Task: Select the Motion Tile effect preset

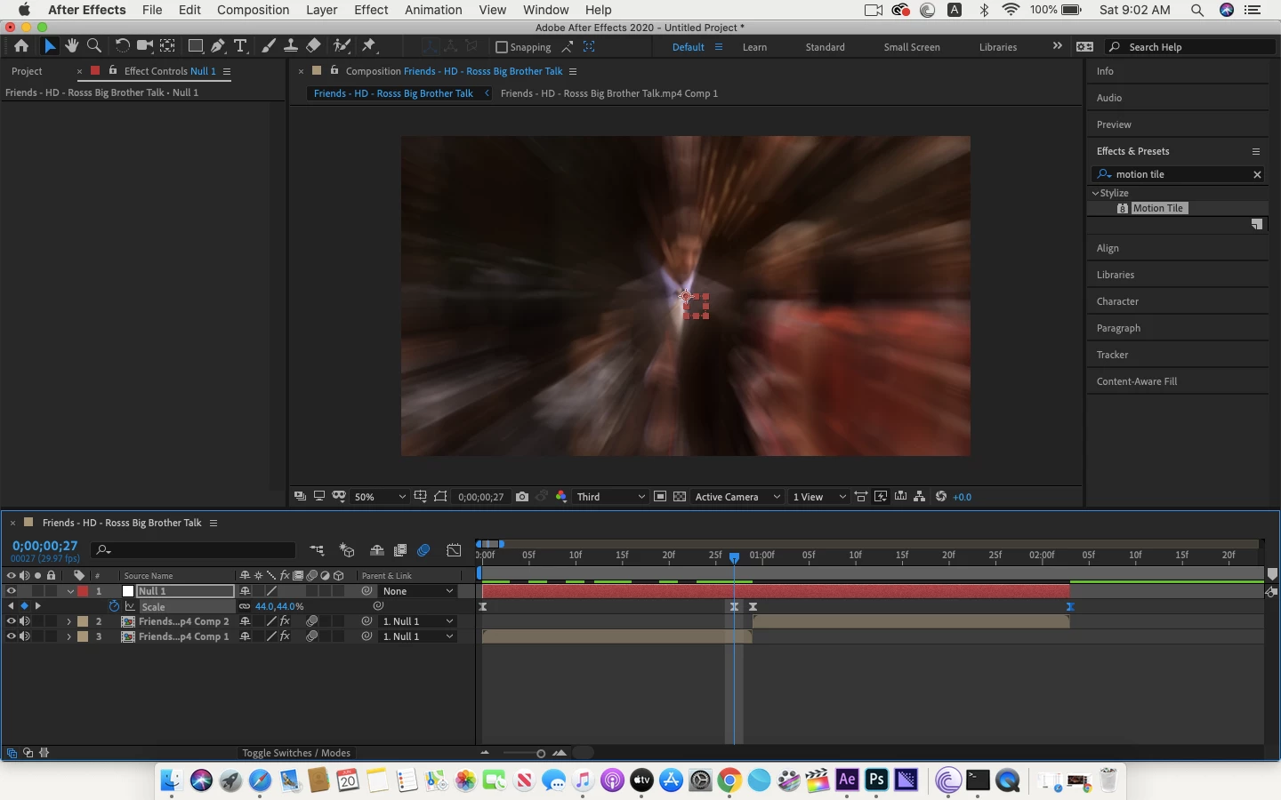Action: tap(1157, 208)
